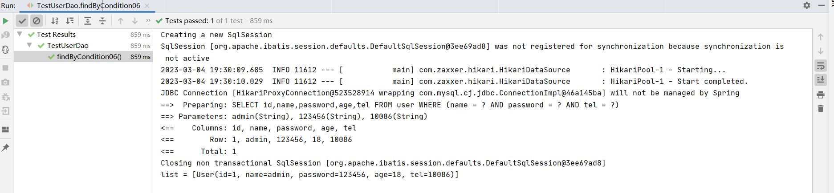Rerun the test with the green play icon
Viewport: 834px width, 193px height.
[x=5, y=21]
